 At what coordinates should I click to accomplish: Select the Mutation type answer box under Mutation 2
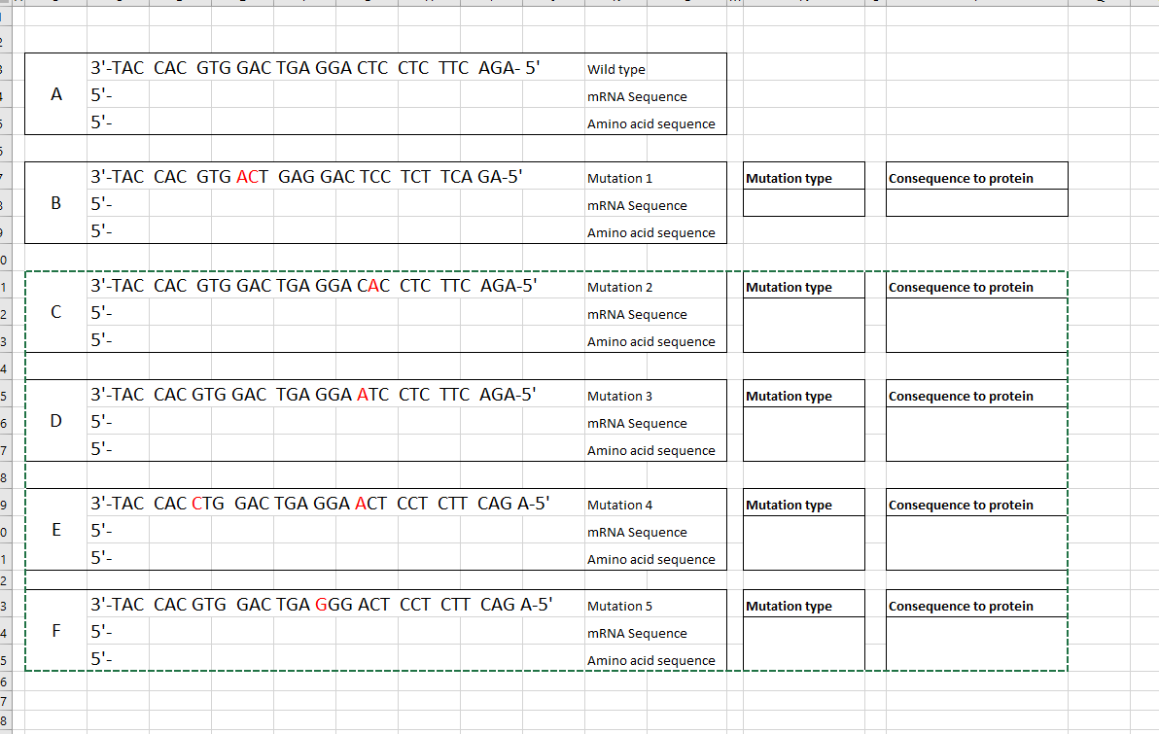tap(803, 321)
